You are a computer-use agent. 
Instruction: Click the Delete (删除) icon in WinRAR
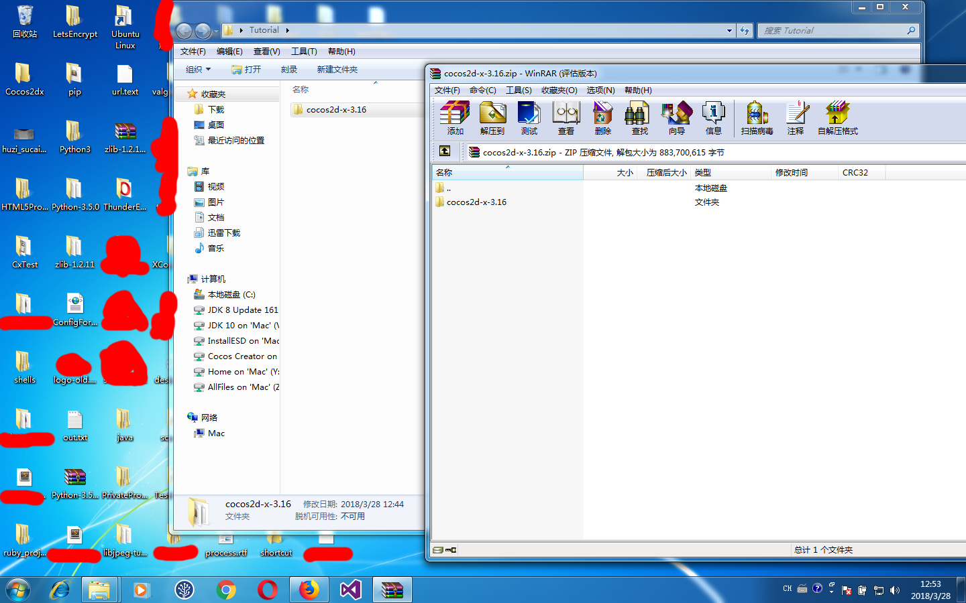(x=602, y=118)
